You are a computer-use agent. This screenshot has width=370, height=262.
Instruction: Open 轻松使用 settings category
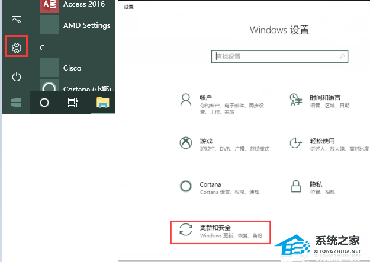pos(329,145)
